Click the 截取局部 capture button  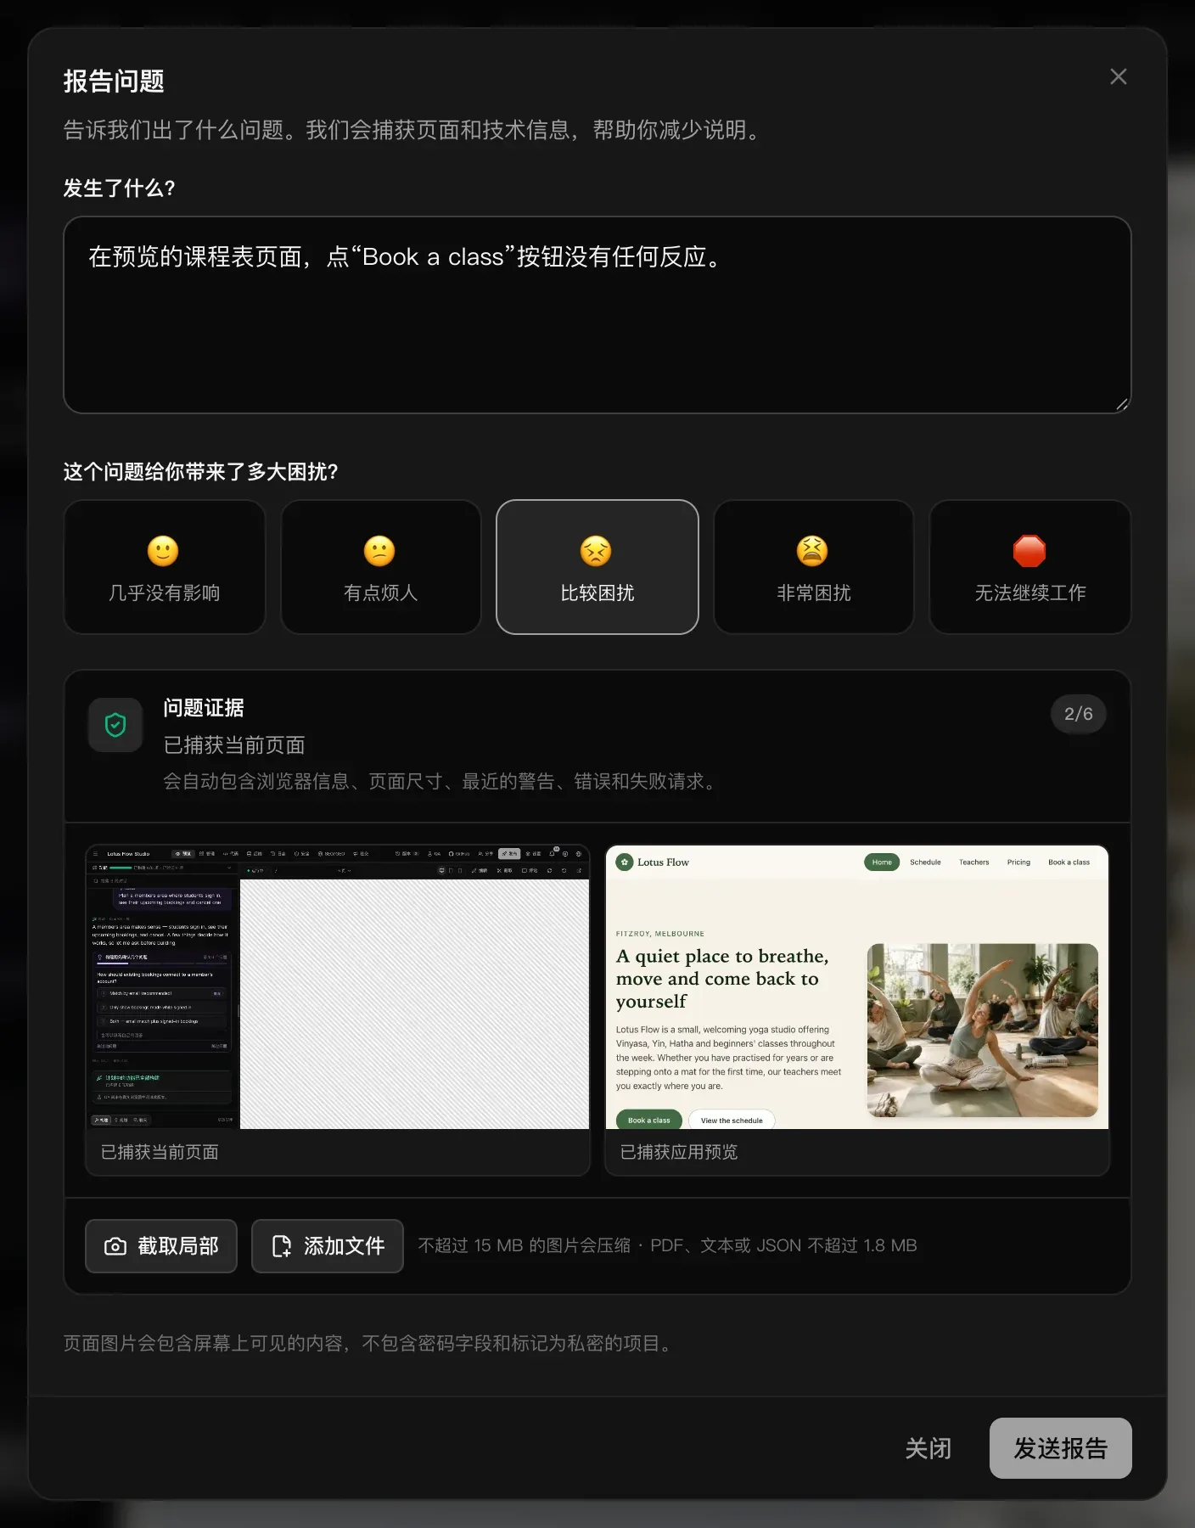(161, 1246)
